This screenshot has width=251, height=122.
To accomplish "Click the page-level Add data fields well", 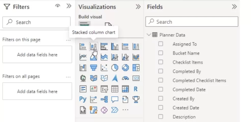I will click(37, 55).
